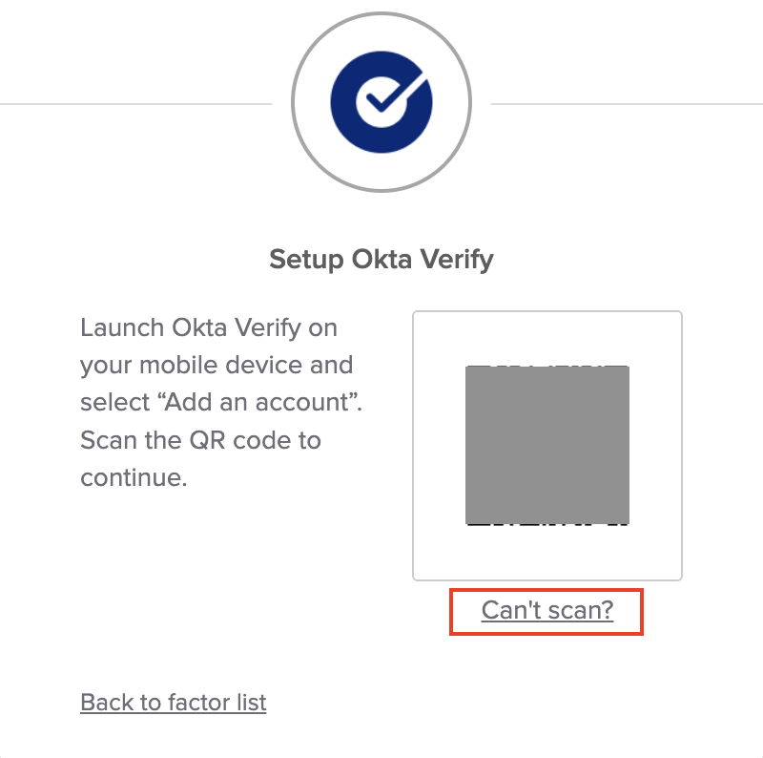Go back to factor list
Viewport: 763px width, 758px height.
[174, 703]
